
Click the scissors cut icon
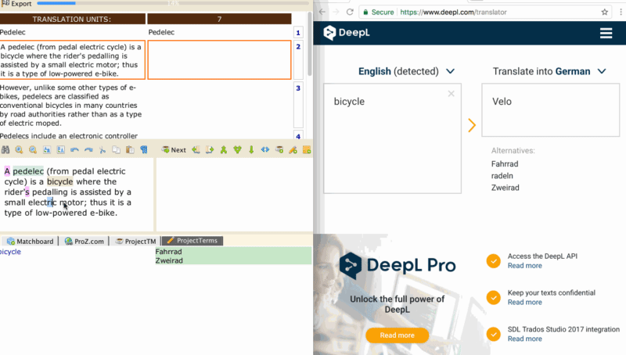point(103,150)
